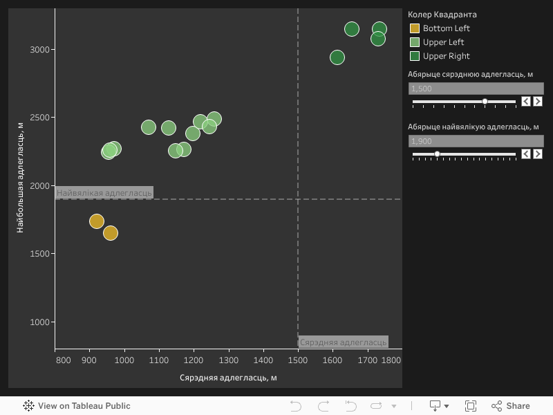Select the Bottom Left gold legend swatch

(415, 28)
